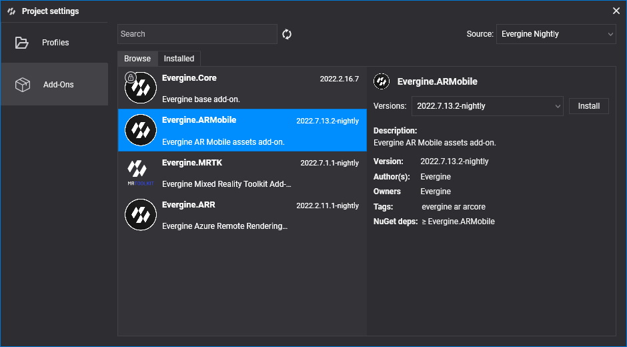627x347 pixels.
Task: Click the Evergine.Core logo icon
Action: tap(140, 87)
